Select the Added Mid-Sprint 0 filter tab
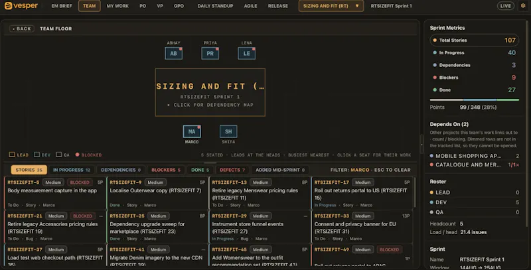This screenshot has width=531, height=270. click(280, 170)
